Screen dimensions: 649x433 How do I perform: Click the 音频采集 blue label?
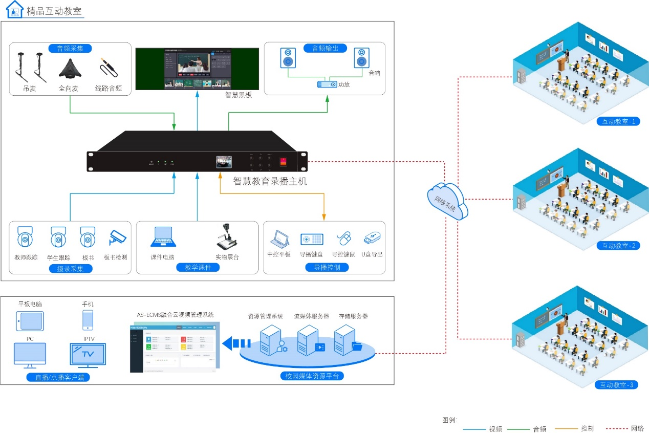[70, 49]
